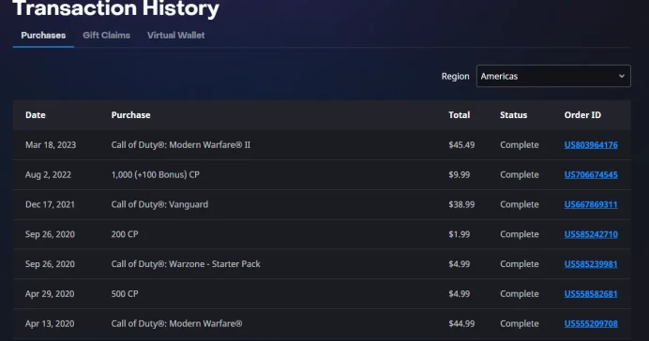649x341 pixels.
Task: Open the Virtual Wallet tab
Action: coord(176,36)
